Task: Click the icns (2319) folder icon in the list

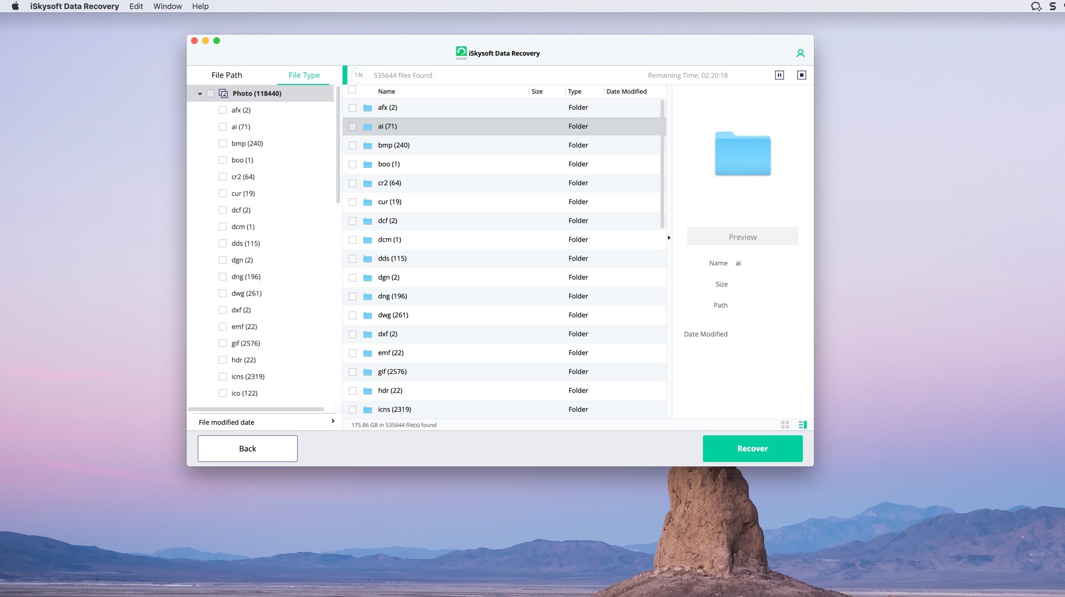Action: (x=368, y=410)
